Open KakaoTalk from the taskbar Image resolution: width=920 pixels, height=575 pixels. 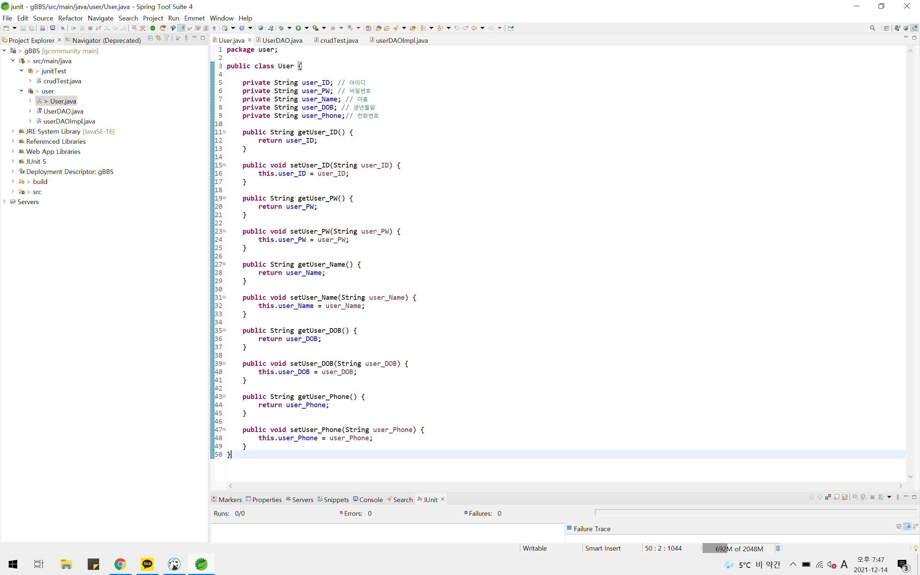pyautogui.click(x=147, y=564)
